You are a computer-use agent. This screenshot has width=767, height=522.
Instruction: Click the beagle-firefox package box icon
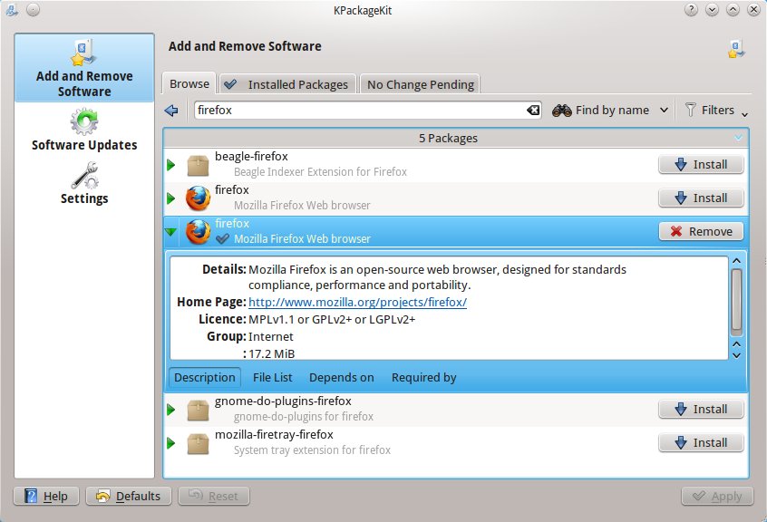click(198, 165)
